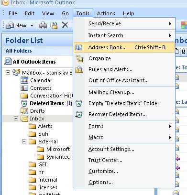
Task: Click the Mailbox icon in folder tree
Action: 16,73
